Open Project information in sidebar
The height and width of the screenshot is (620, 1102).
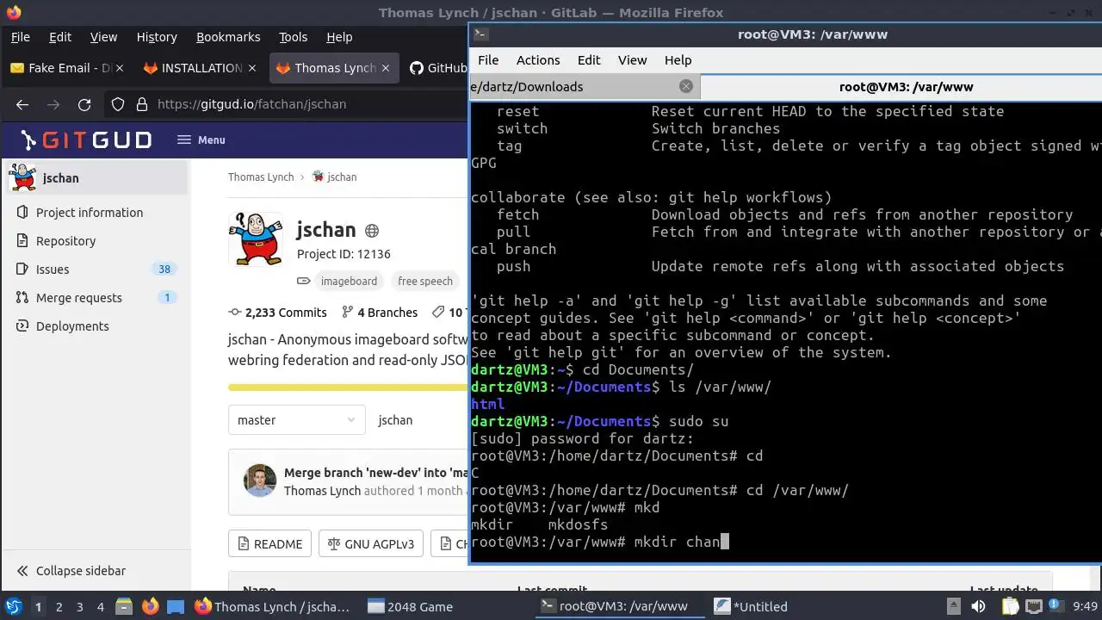89,213
